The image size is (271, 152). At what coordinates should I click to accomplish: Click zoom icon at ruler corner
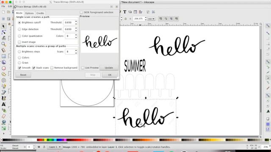(261, 24)
